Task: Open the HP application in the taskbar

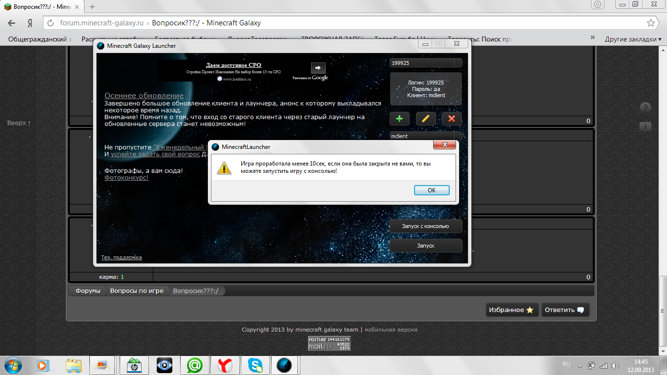Action: point(133,365)
